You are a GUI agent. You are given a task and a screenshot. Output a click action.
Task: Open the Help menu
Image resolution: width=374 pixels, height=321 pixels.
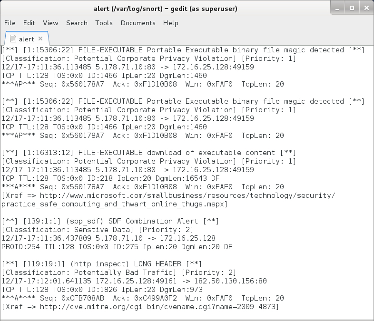[171, 23]
